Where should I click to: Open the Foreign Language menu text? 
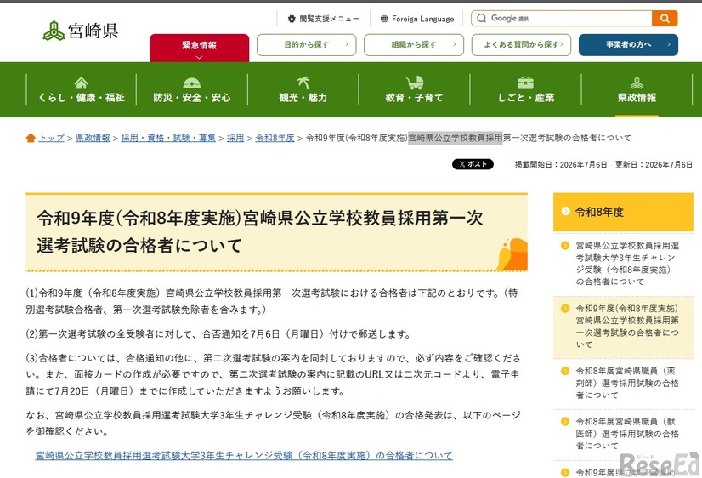click(422, 19)
